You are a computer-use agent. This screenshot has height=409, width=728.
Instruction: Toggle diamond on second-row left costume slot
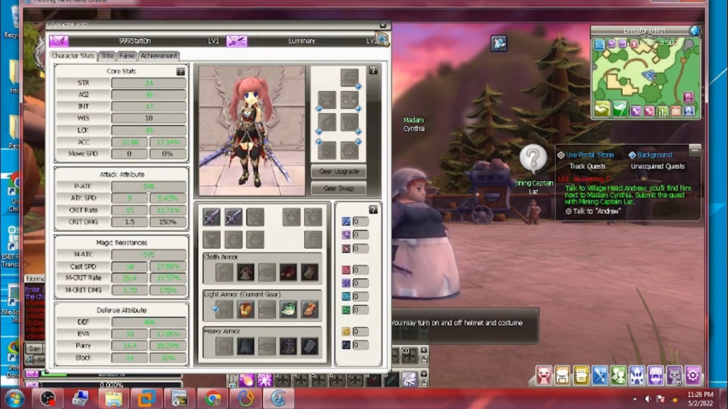[318, 108]
